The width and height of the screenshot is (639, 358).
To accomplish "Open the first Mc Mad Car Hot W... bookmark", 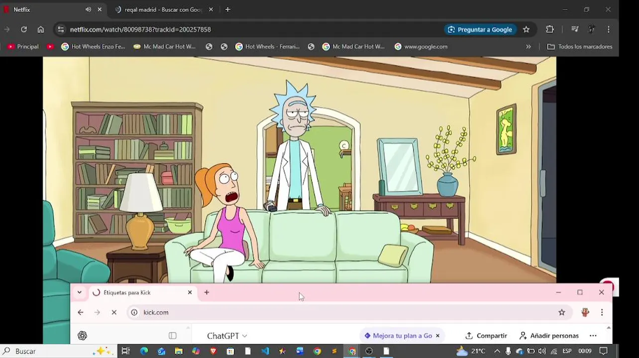I will coord(165,47).
